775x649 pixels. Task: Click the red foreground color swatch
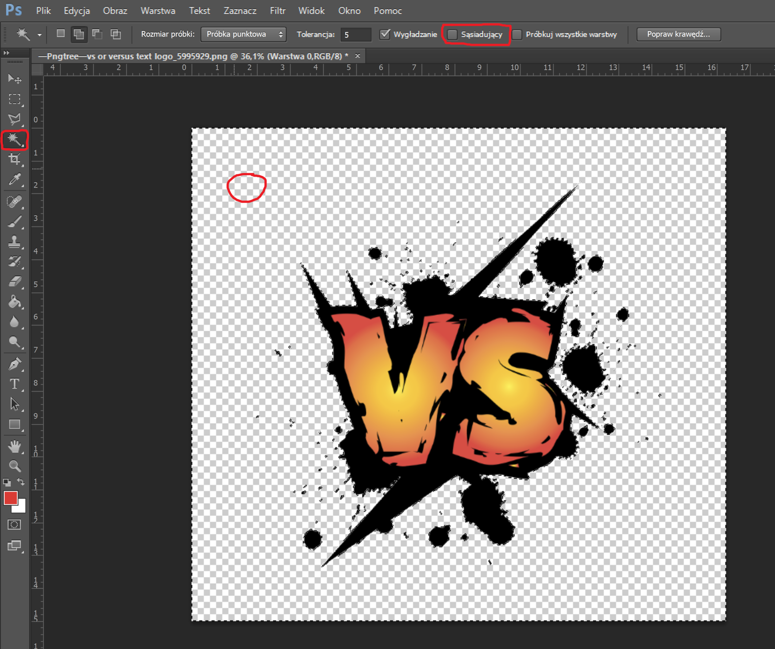click(x=10, y=498)
